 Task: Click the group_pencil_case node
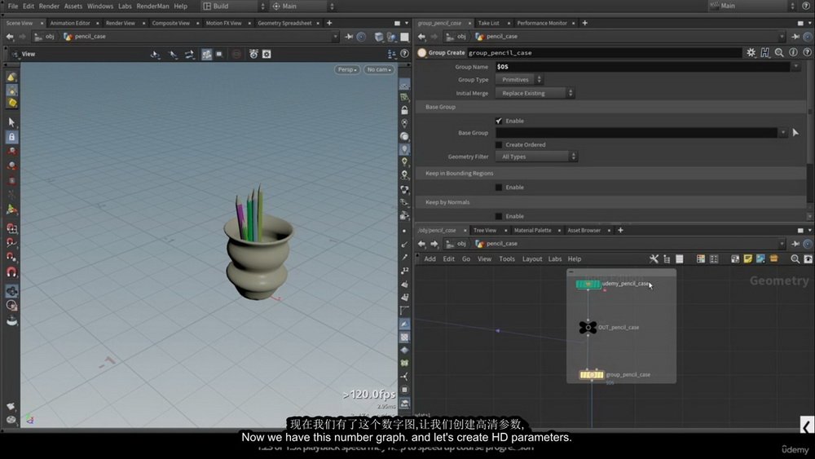click(592, 375)
